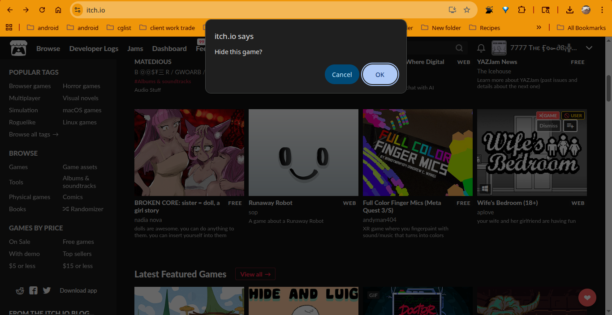Open the blue diamond extension
Image resolution: width=612 pixels, height=315 pixels.
[x=505, y=10]
